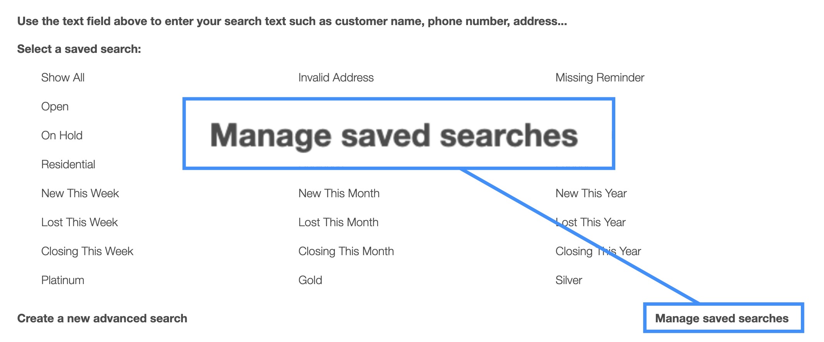The width and height of the screenshot is (824, 342).
Task: Show customers New This Year
Action: point(591,193)
